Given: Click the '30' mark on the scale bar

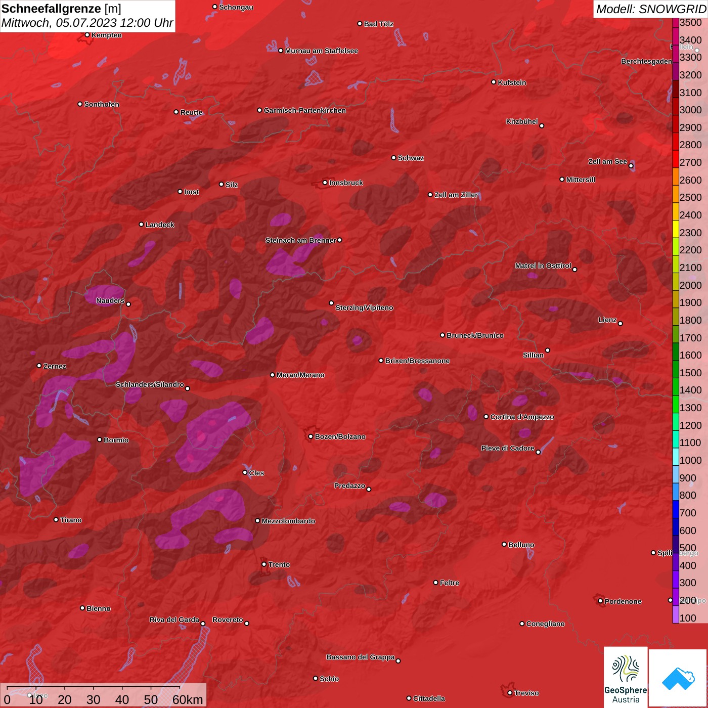Looking at the screenshot, I should click(93, 699).
